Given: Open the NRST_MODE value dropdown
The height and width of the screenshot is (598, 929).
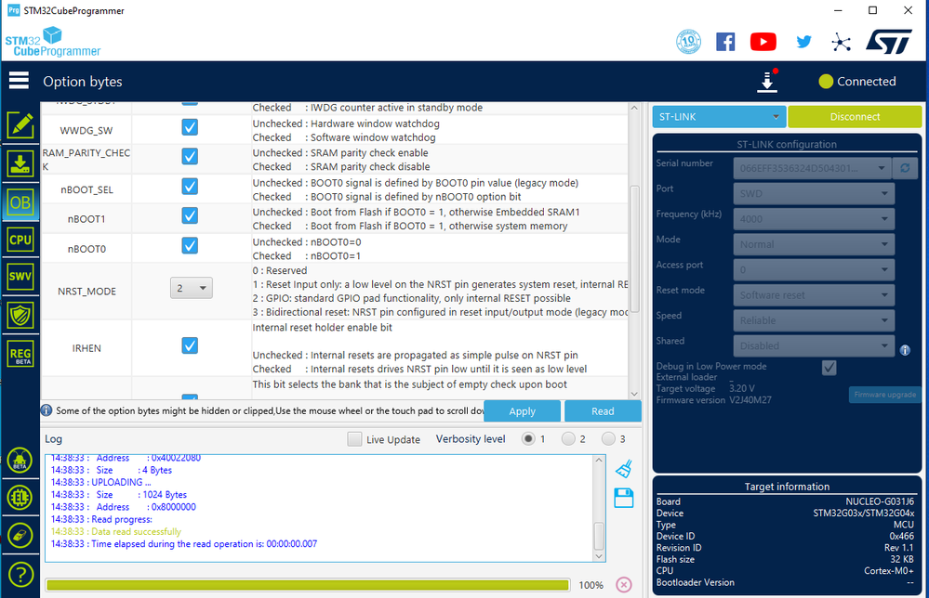Looking at the screenshot, I should (x=192, y=288).
